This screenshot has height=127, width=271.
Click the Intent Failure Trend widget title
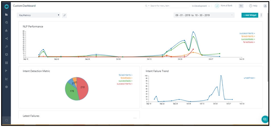(157, 71)
